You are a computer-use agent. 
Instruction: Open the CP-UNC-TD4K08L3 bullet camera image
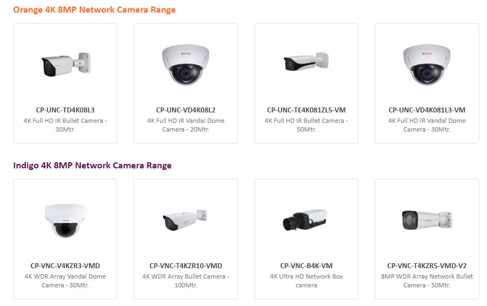click(x=66, y=64)
